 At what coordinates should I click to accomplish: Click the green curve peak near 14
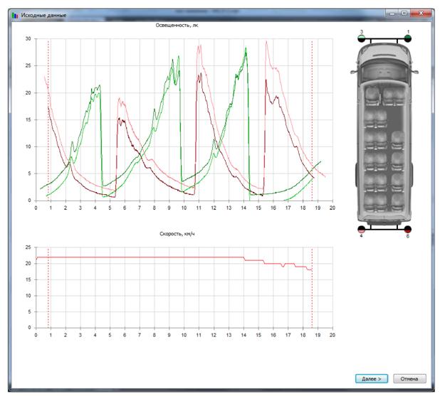coord(246,50)
